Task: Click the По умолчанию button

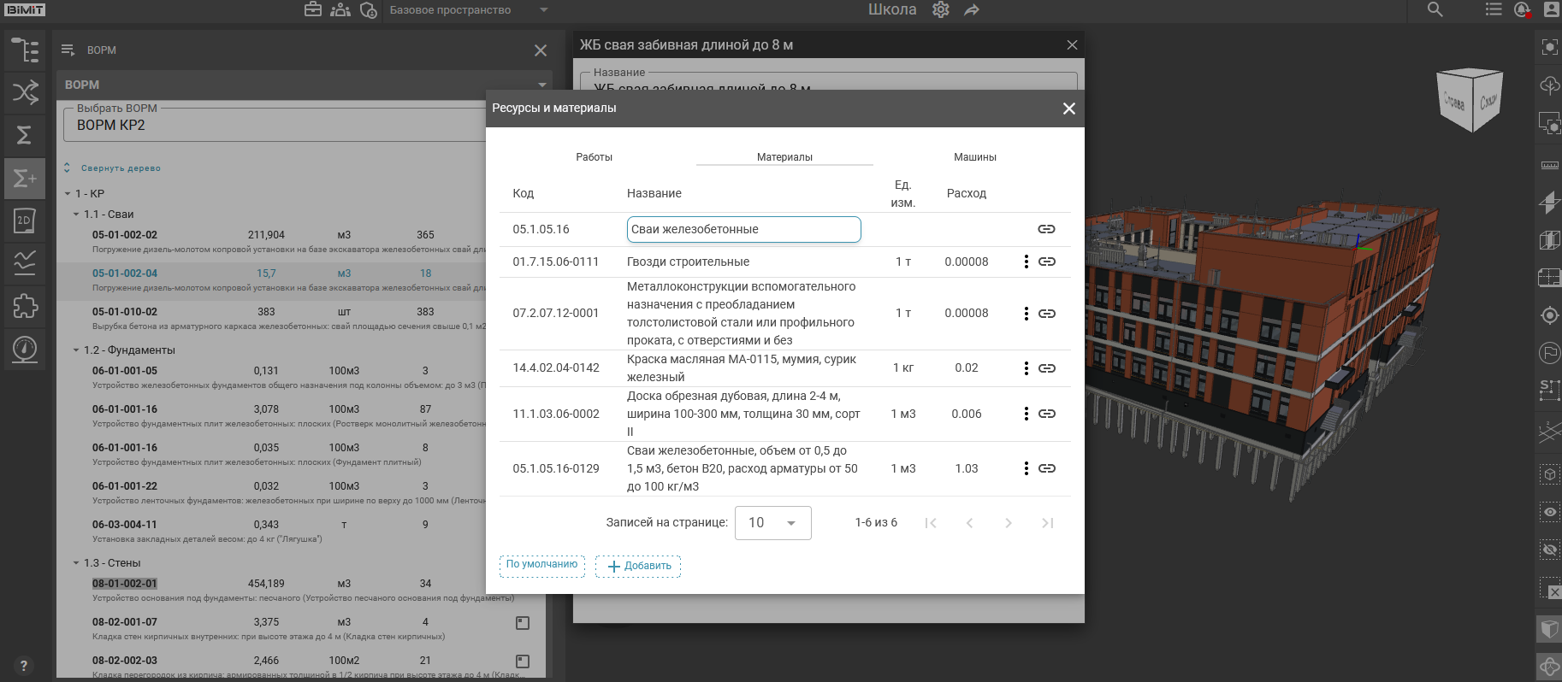Action: (542, 565)
